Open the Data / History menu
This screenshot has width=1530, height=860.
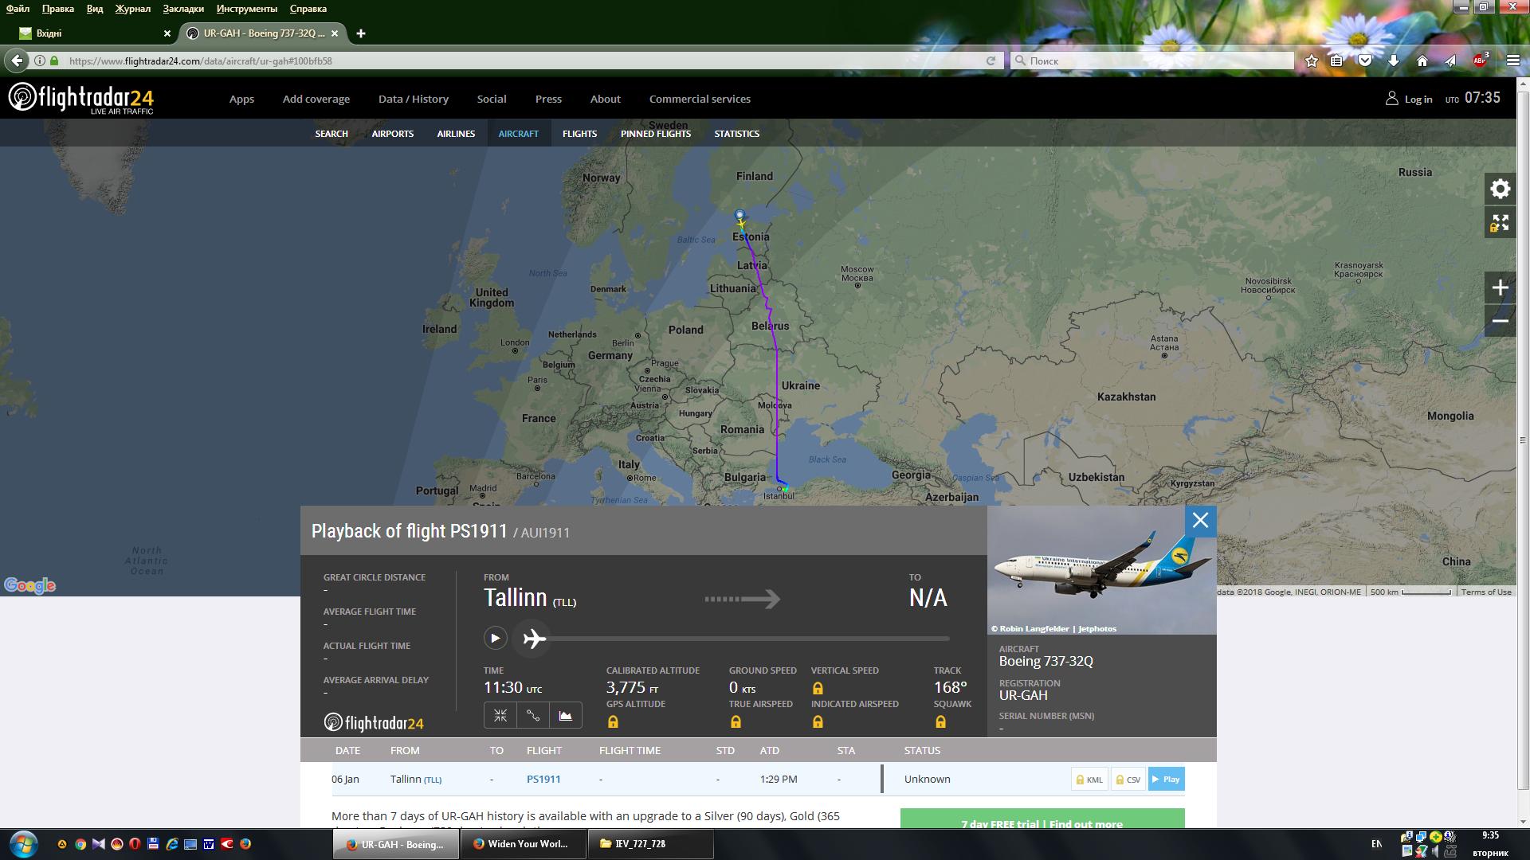[x=413, y=99]
